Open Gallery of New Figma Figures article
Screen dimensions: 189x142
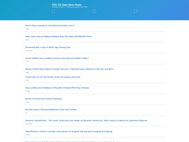69,69
